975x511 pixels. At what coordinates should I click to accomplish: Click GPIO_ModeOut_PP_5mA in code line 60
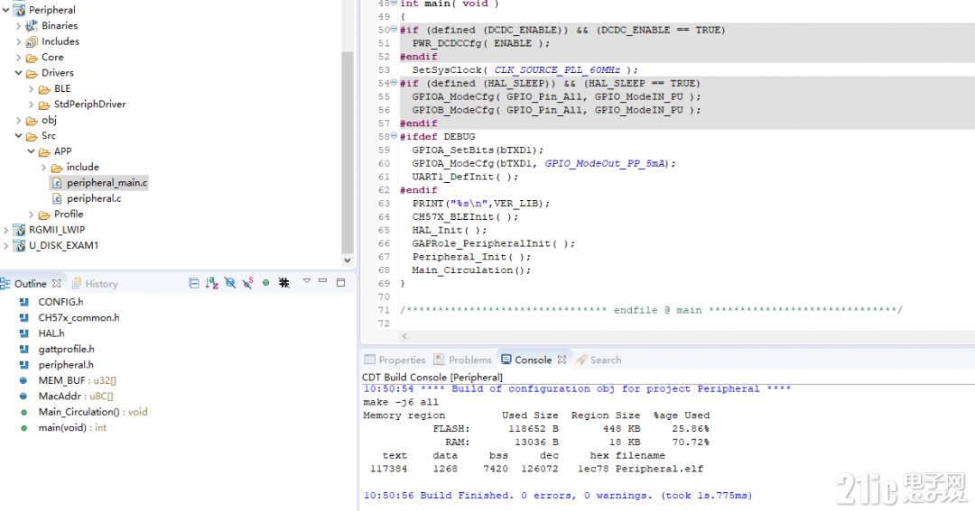tap(606, 163)
